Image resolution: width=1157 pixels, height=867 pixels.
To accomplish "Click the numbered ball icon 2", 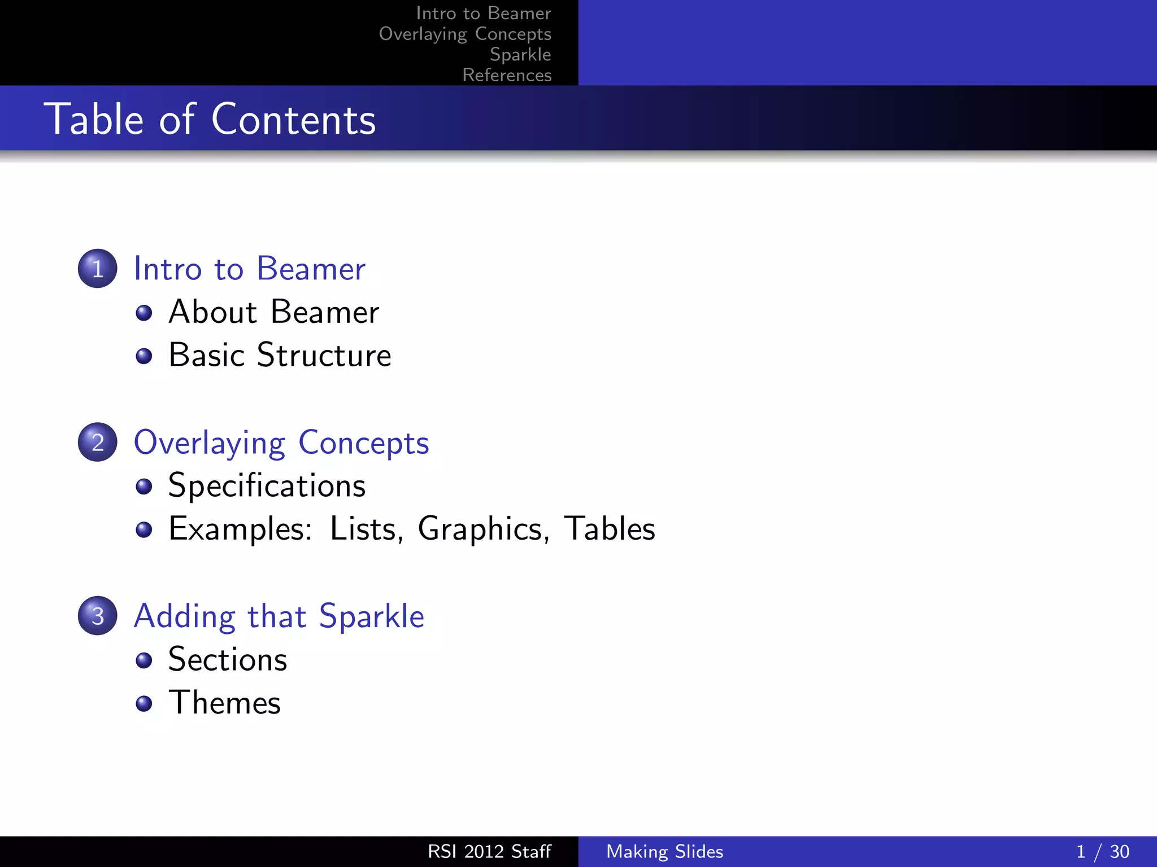I will point(97,442).
